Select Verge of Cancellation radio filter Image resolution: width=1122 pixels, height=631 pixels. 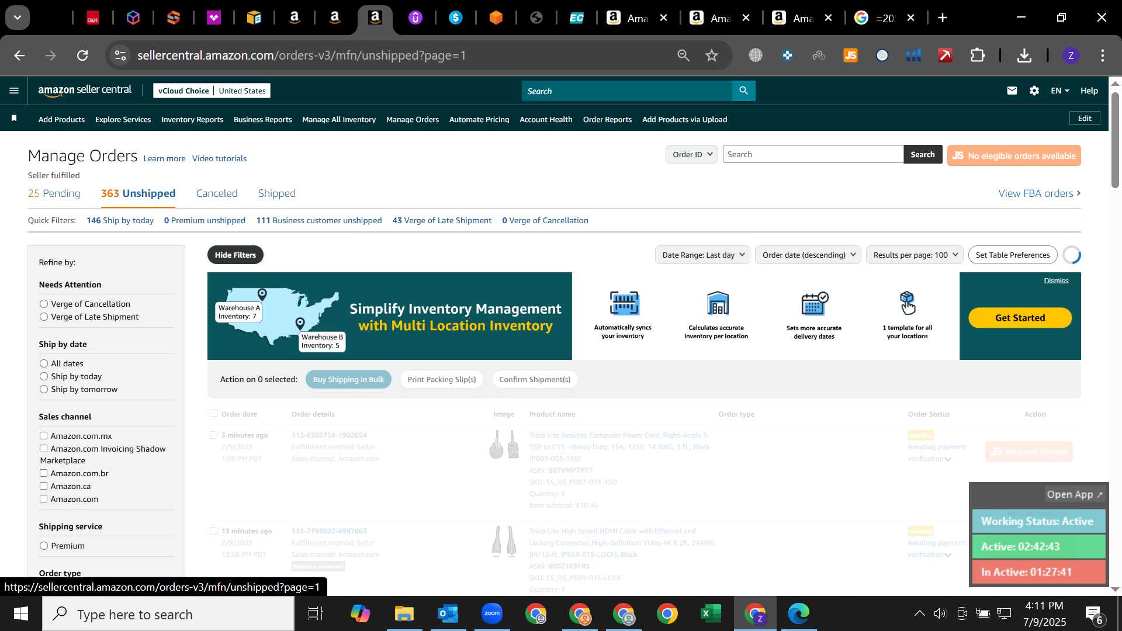click(x=44, y=304)
